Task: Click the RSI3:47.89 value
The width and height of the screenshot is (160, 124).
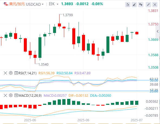Action: [x=83, y=73]
